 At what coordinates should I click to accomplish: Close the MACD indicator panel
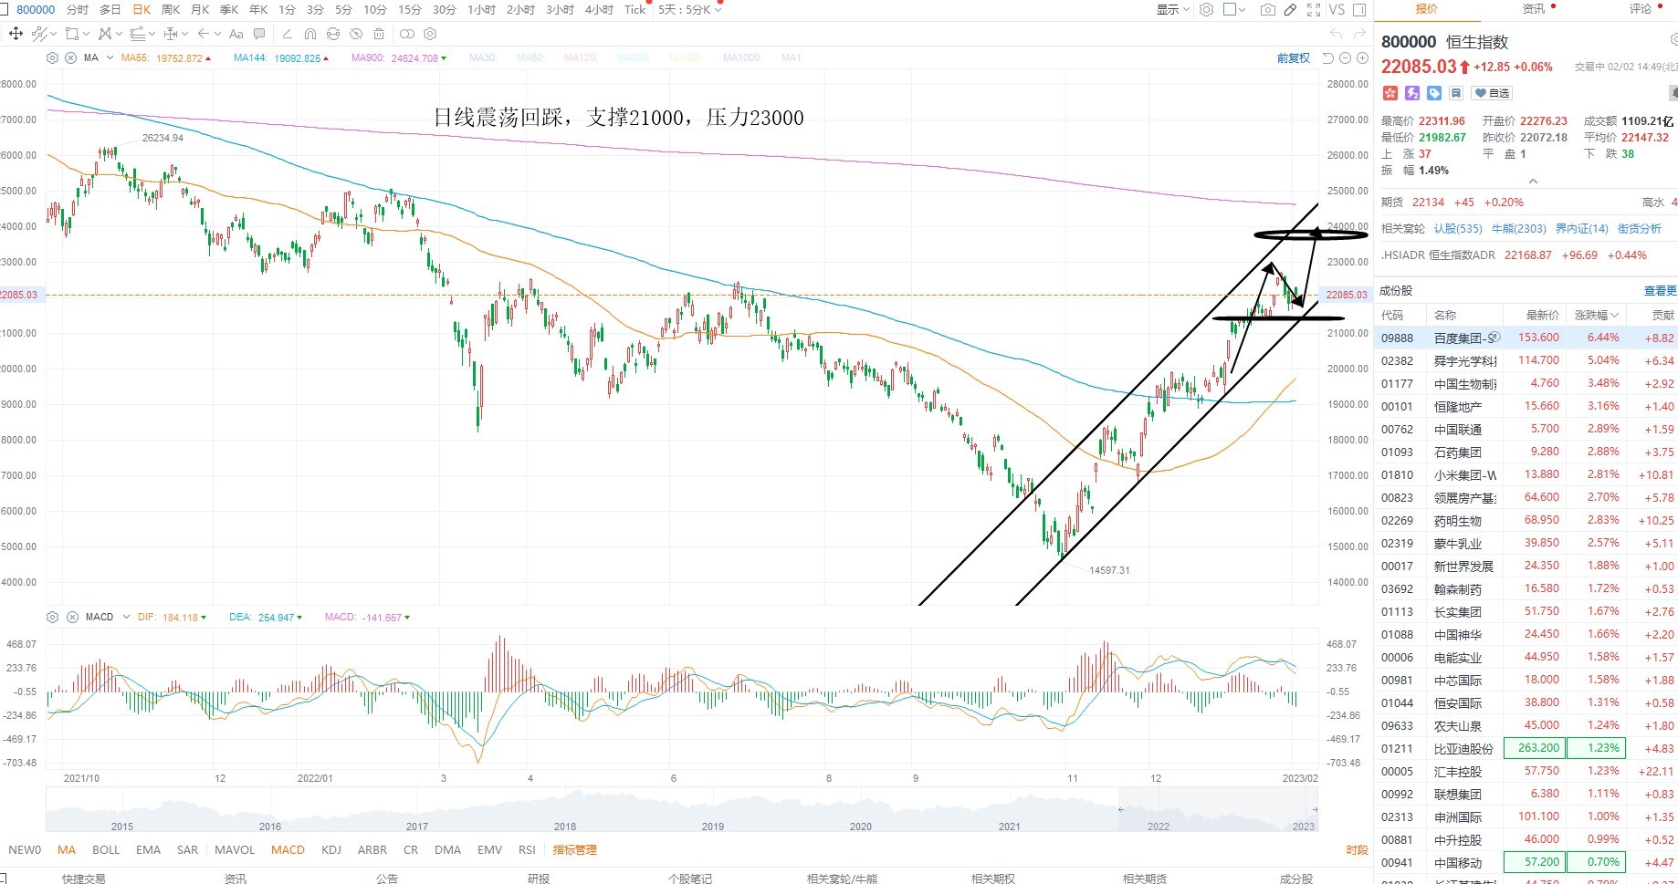[71, 618]
